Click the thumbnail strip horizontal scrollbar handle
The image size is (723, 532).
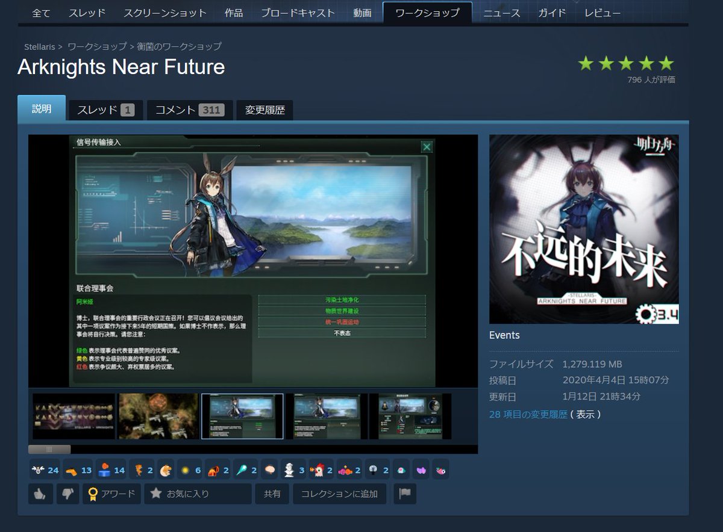49,449
